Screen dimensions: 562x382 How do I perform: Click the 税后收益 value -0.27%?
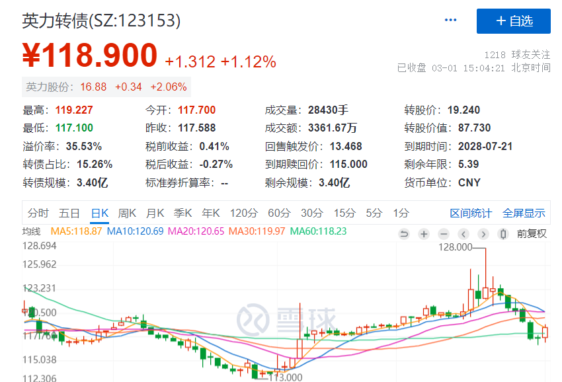tap(216, 164)
